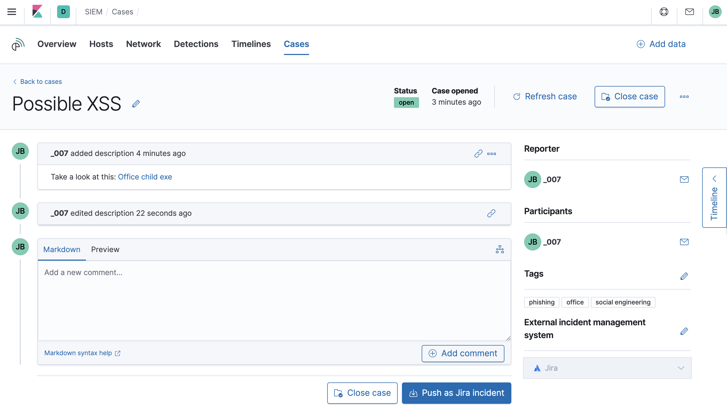Edit the case title with pencil icon
The height and width of the screenshot is (407, 727).
[136, 104]
